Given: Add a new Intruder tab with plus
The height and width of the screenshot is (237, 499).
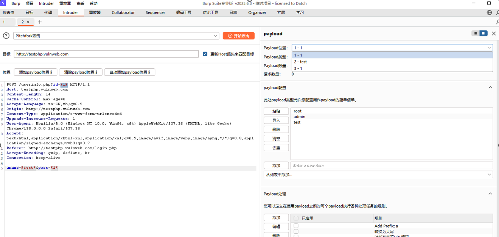Looking at the screenshot, I should [40, 22].
